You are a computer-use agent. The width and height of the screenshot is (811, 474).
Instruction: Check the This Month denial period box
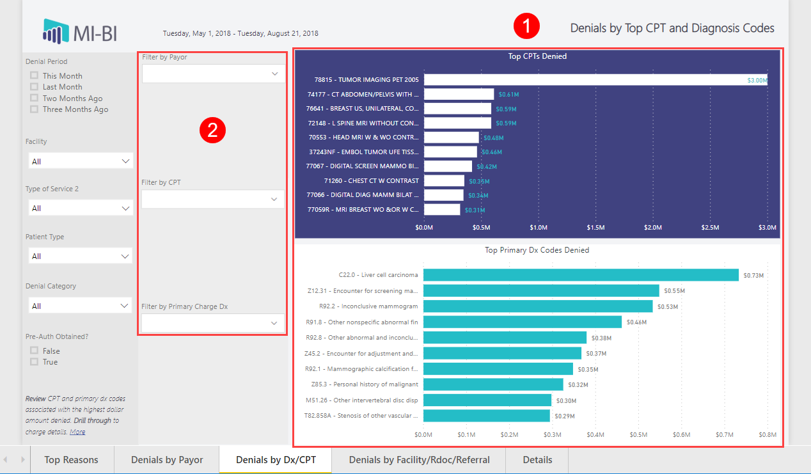pyautogui.click(x=34, y=75)
